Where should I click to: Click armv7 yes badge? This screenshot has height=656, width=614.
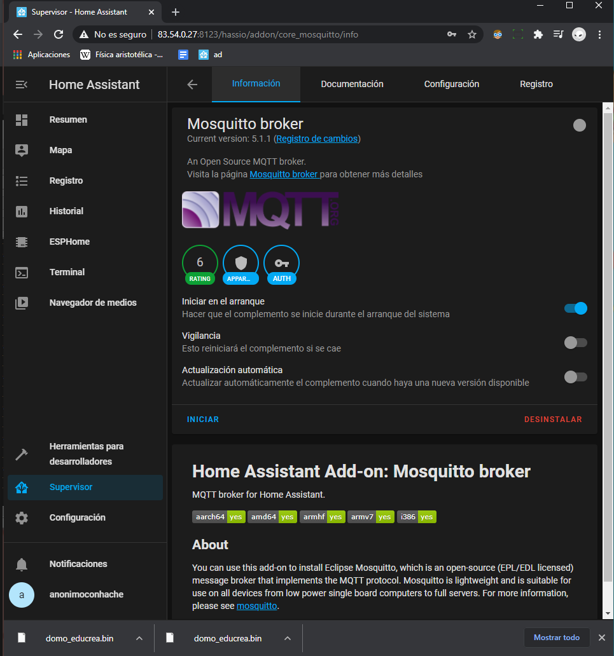[371, 517]
